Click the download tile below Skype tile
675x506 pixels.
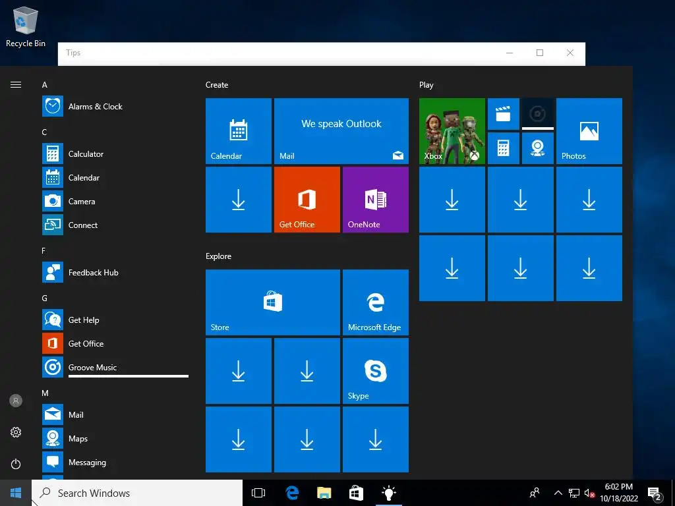click(375, 439)
